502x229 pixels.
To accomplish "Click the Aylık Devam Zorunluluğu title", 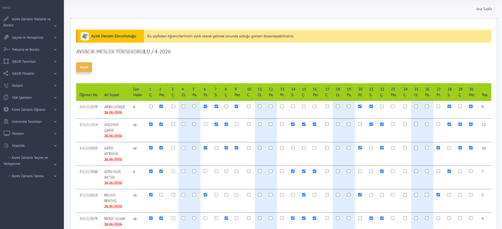I will (x=114, y=36).
